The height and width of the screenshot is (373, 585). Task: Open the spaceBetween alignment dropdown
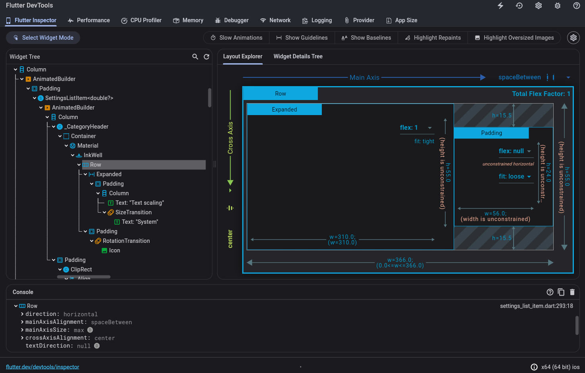[568, 77]
